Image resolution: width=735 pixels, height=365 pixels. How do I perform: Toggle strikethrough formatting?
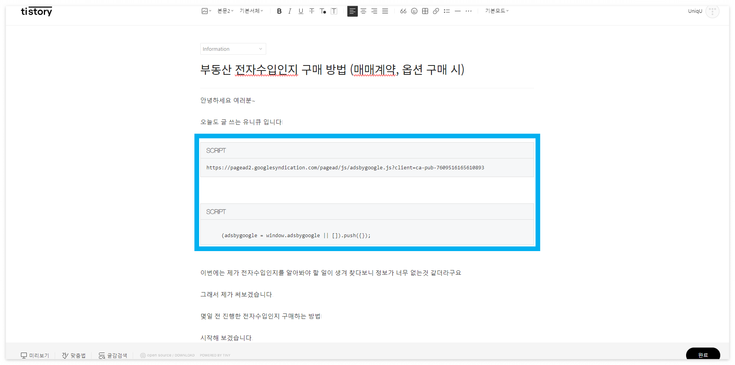pos(312,11)
